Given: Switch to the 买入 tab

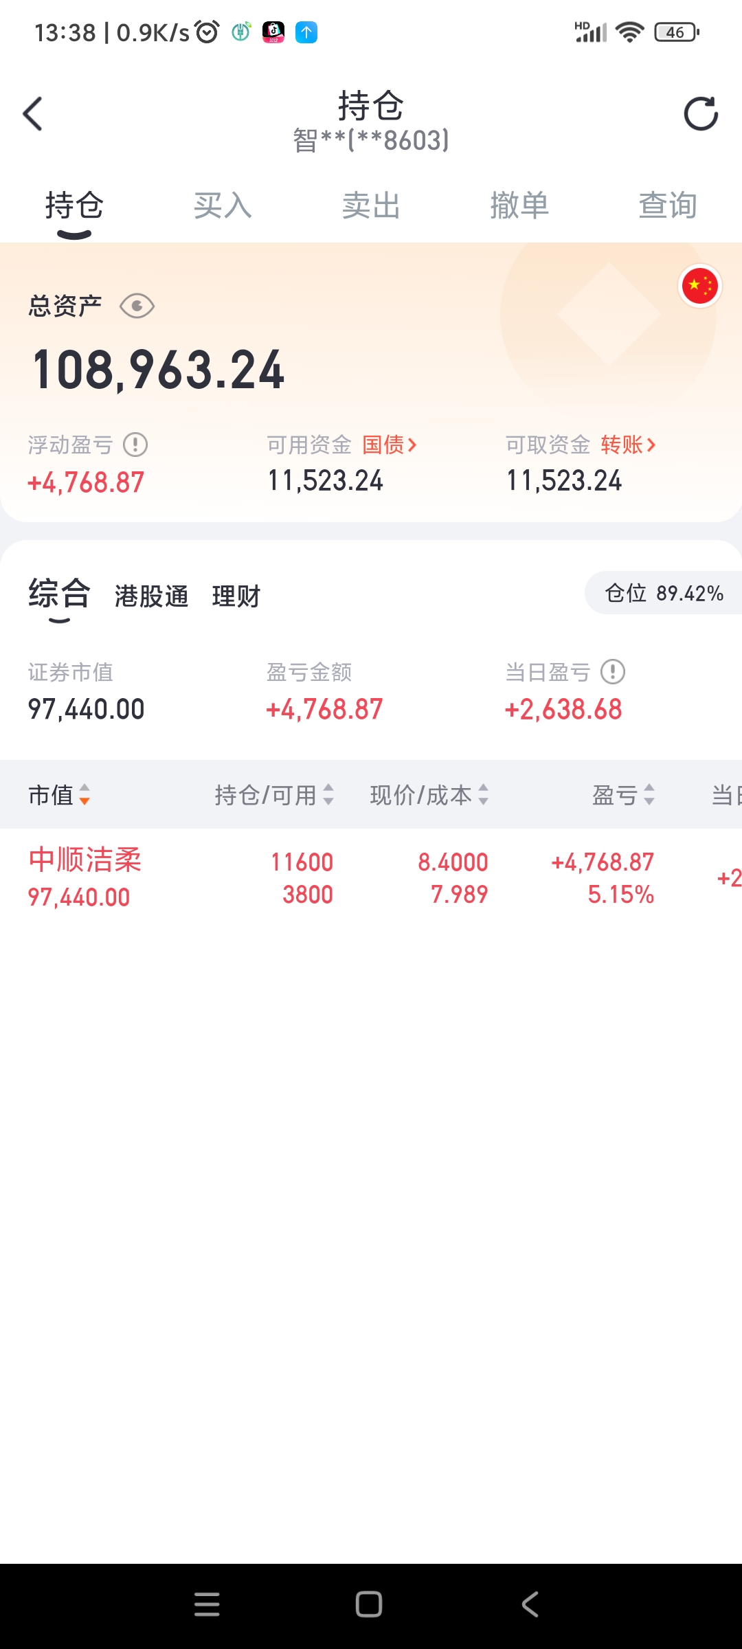Looking at the screenshot, I should (223, 205).
